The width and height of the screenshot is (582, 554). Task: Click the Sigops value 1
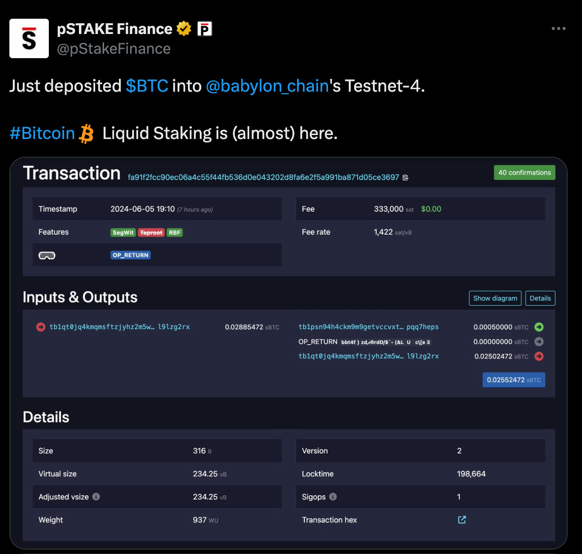[459, 497]
